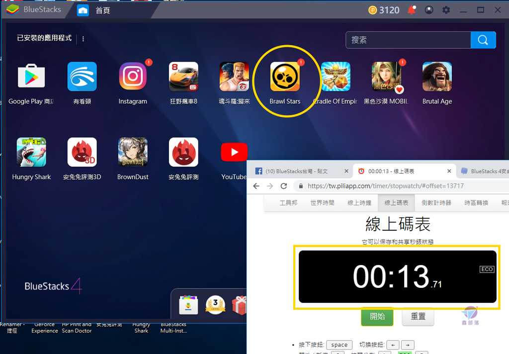The height and width of the screenshot is (354, 509).
Task: Toggle the ECO mode on stopwatch
Action: 487,269
